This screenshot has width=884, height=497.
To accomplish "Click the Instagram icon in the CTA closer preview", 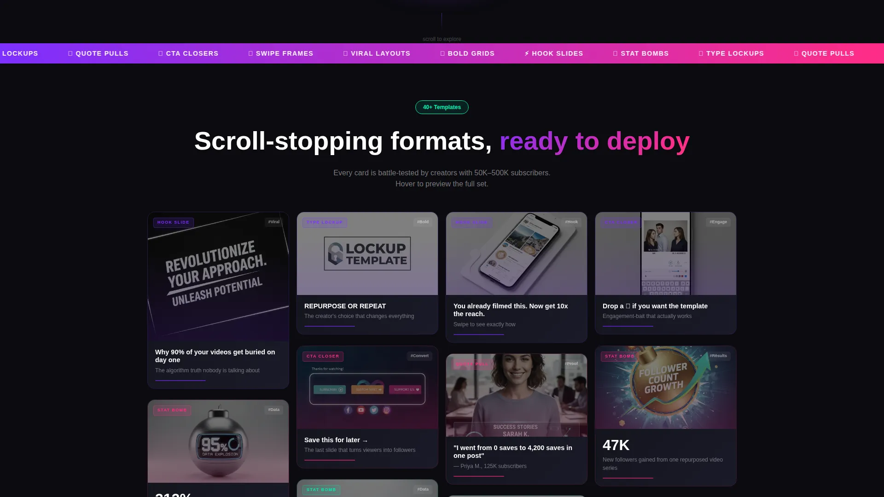I will click(x=387, y=410).
